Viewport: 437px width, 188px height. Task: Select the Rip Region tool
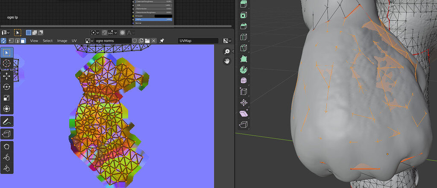coord(7,134)
